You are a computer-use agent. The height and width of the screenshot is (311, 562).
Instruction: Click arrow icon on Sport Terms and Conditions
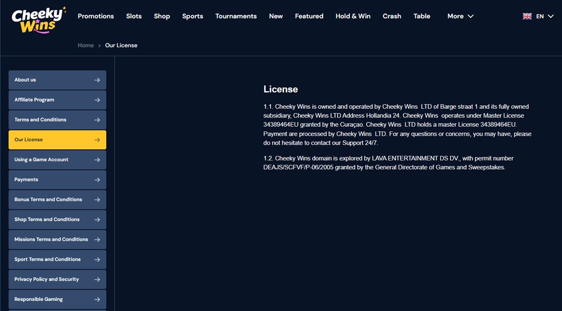coord(97,259)
